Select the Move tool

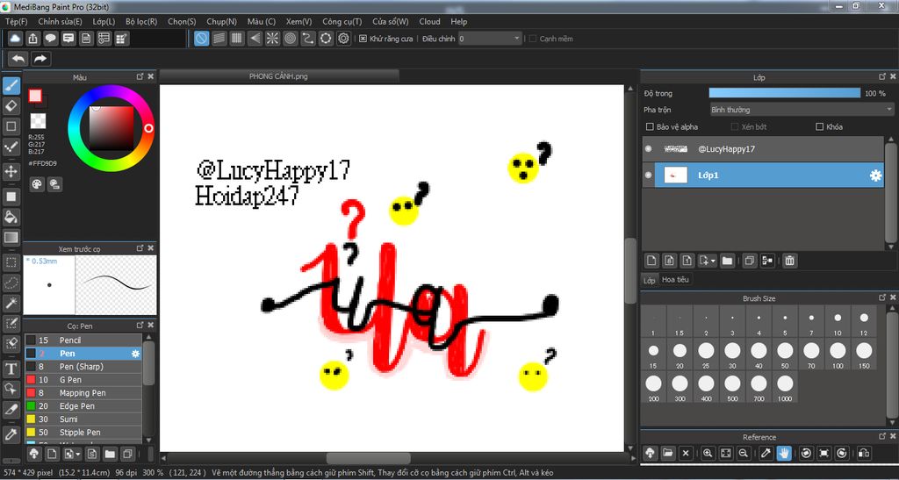(11, 171)
